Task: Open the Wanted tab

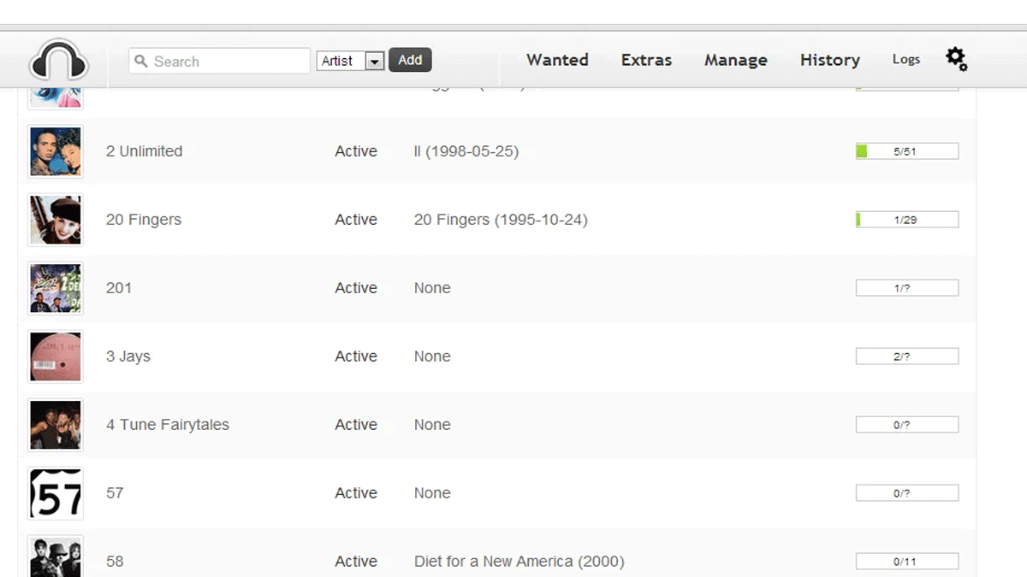Action: 557,60
